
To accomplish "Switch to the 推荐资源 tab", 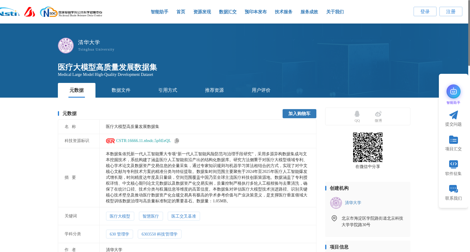I will (x=214, y=90).
